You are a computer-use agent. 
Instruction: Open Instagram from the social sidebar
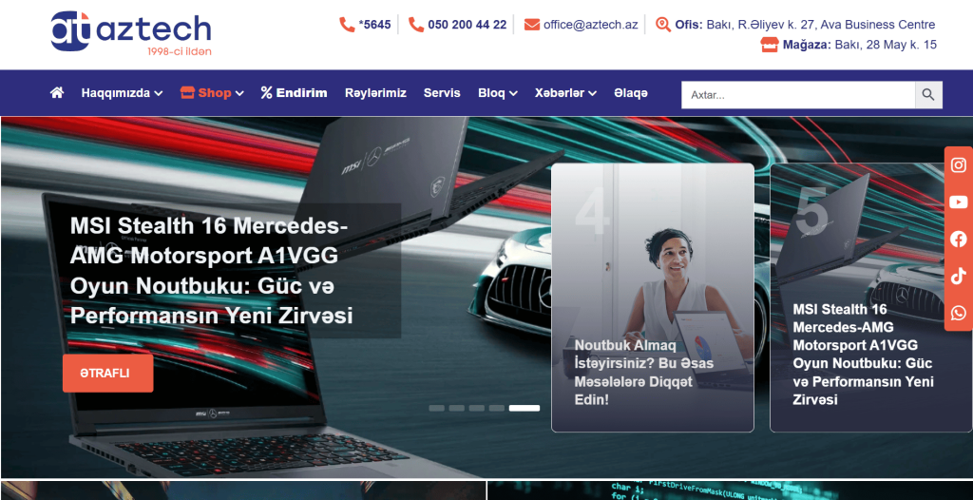click(958, 165)
